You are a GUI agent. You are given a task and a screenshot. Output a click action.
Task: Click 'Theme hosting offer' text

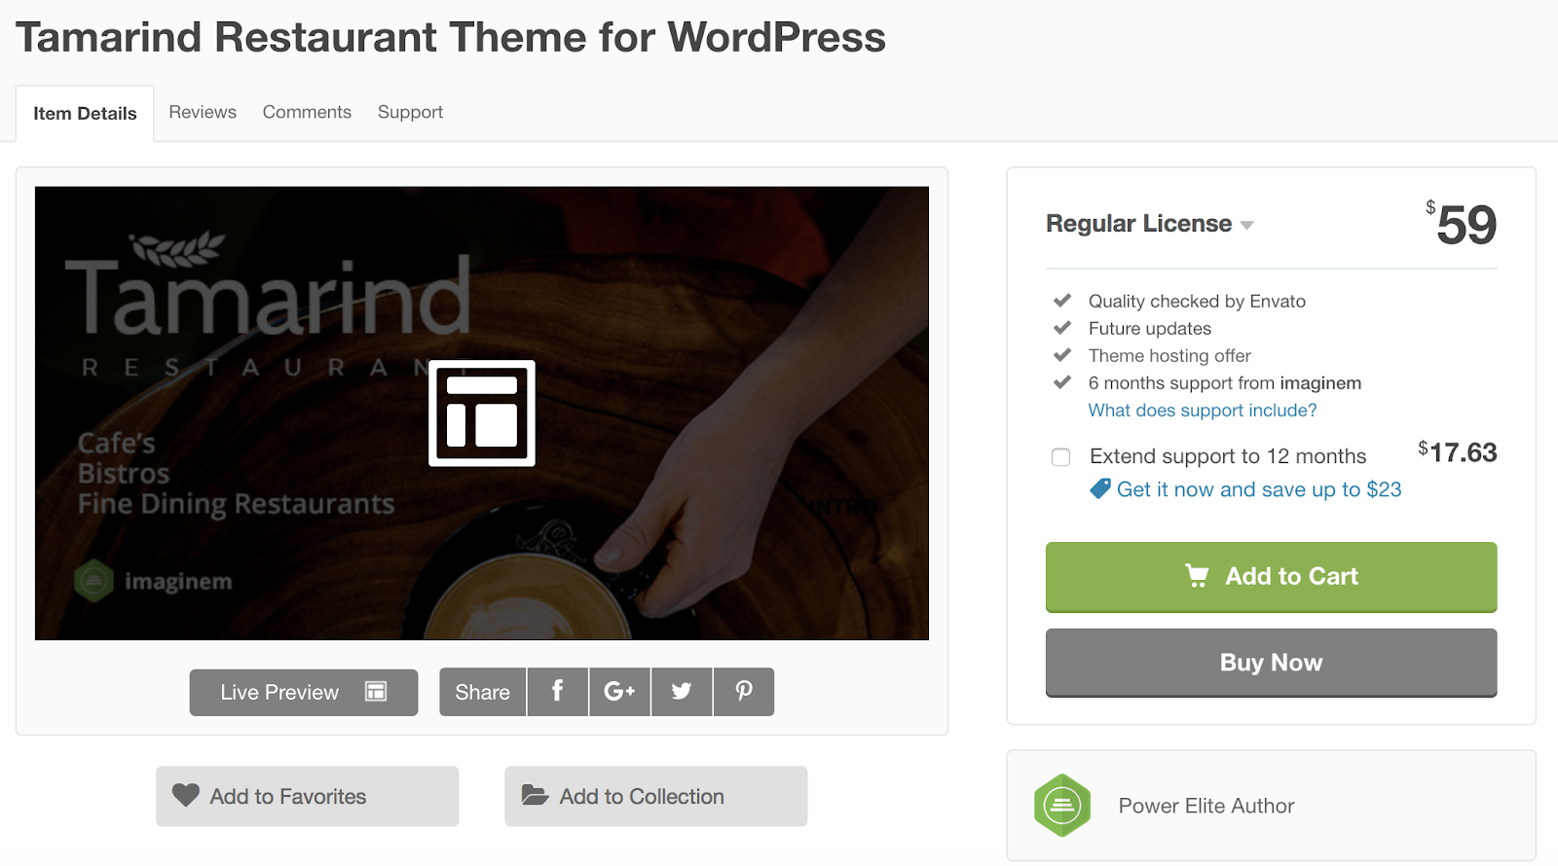(x=1169, y=356)
